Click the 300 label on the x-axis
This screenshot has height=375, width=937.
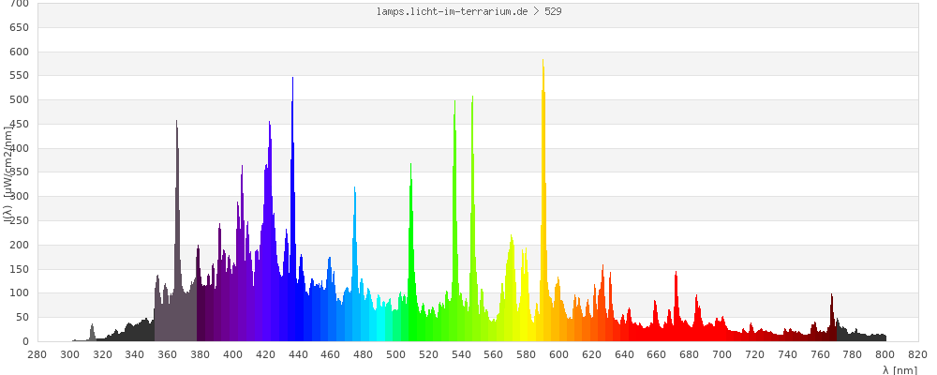tap(69, 354)
